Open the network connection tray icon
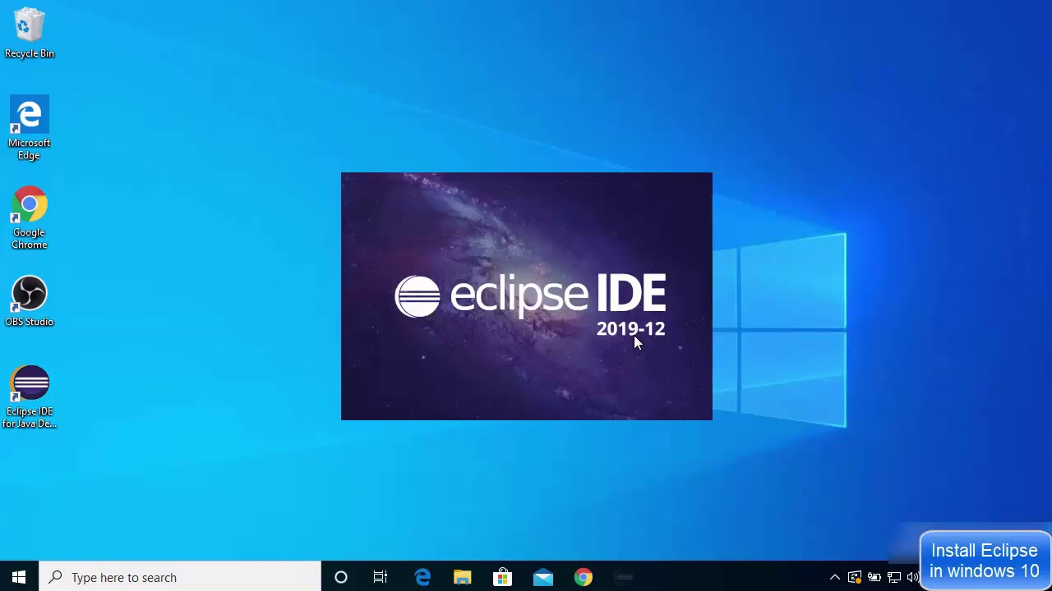1052x591 pixels. 894,577
